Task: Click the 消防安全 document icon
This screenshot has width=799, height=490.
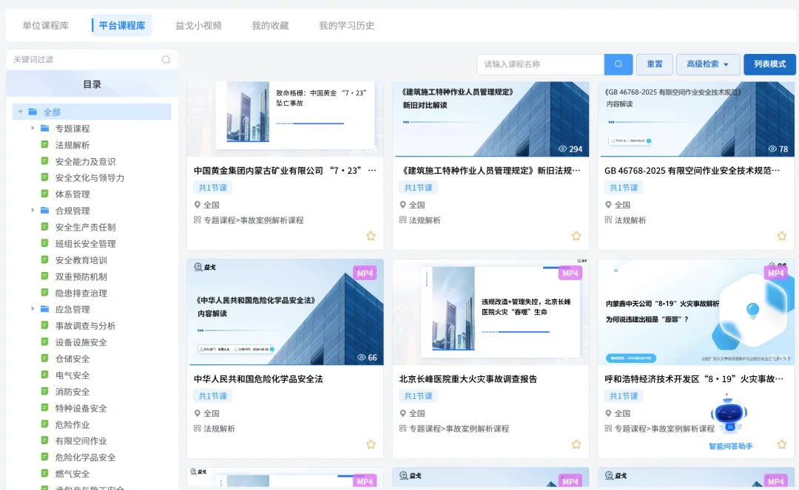Action: 45,391
